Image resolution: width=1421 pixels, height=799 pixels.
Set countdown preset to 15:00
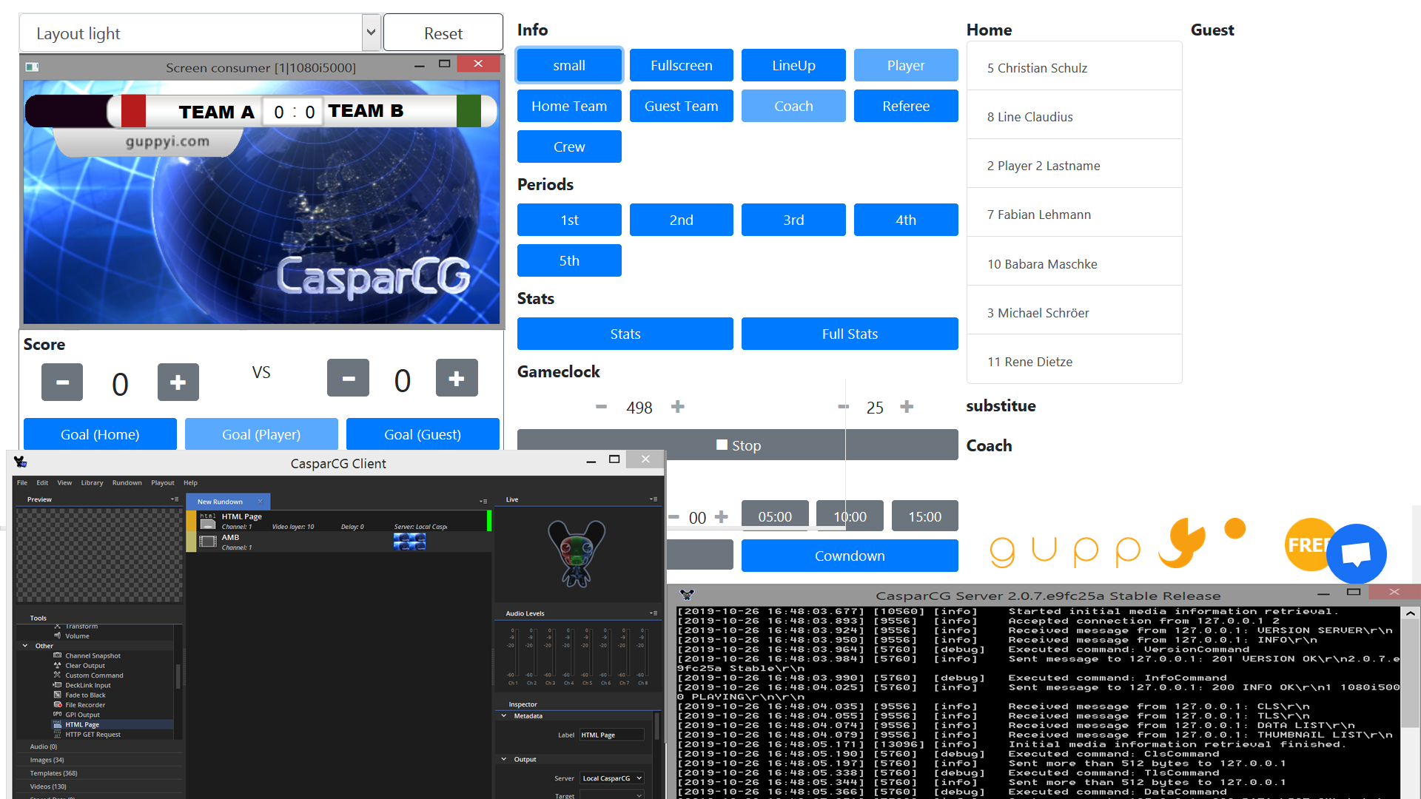point(925,516)
